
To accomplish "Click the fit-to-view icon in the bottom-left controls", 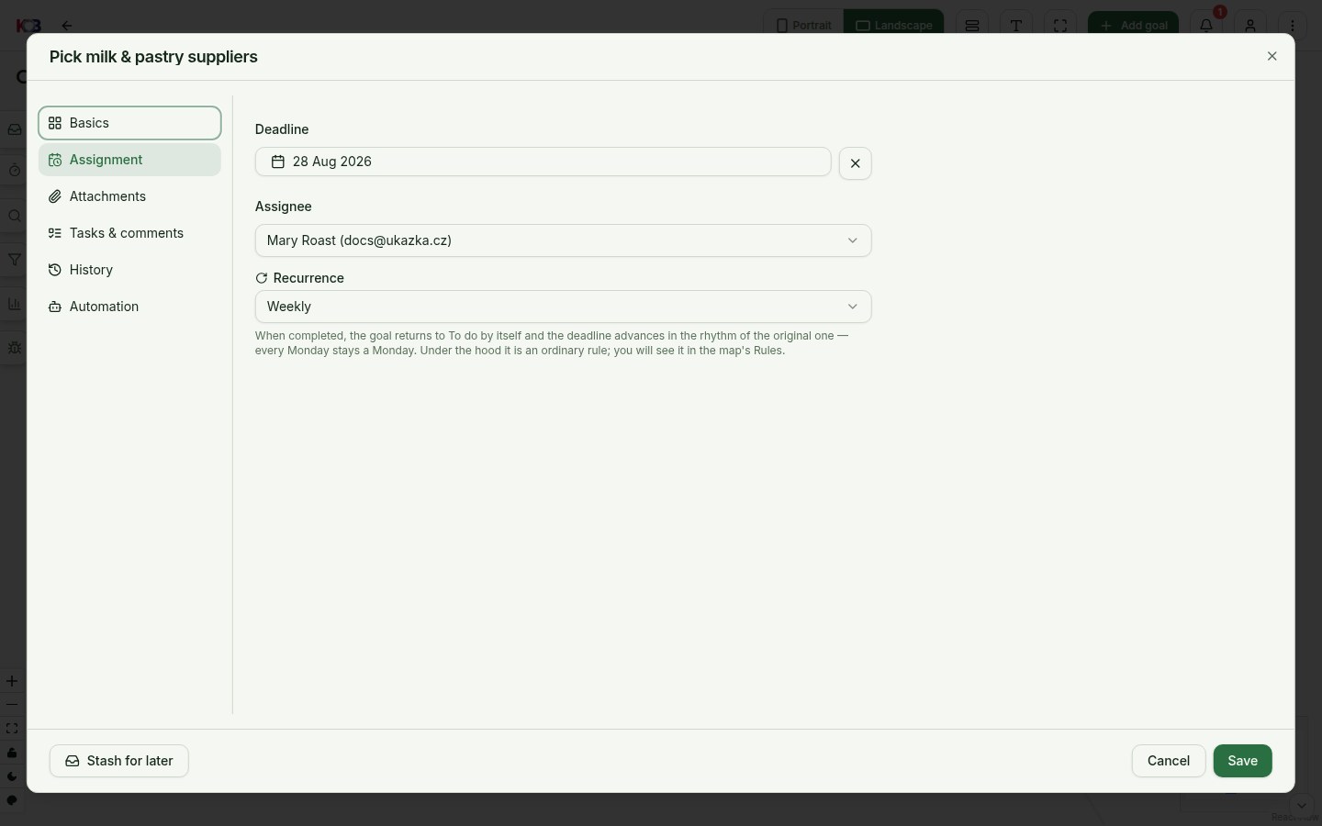I will (12, 729).
